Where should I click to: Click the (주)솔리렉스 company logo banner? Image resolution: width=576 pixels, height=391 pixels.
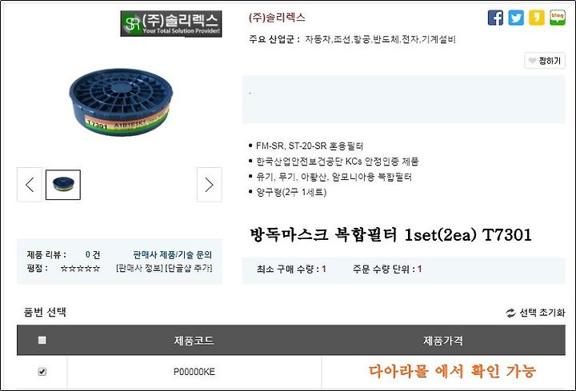click(171, 23)
